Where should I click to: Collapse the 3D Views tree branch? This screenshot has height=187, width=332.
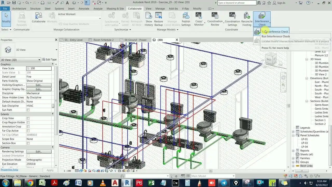coord(307,59)
